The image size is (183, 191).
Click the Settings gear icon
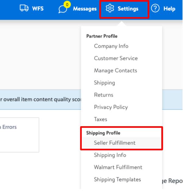pyautogui.click(x=110, y=8)
